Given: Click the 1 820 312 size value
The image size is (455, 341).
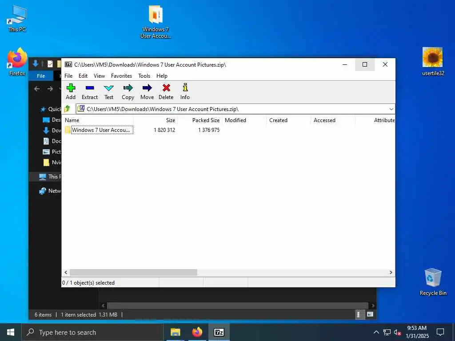Looking at the screenshot, I should coord(164,130).
